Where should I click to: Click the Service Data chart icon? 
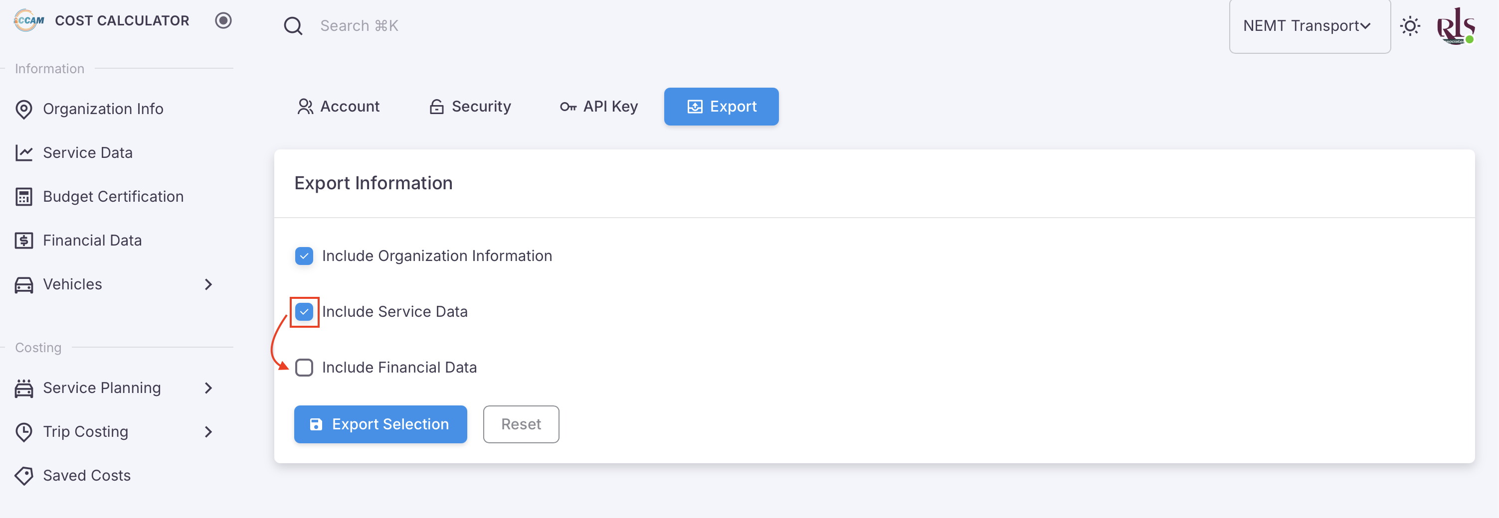click(x=24, y=153)
